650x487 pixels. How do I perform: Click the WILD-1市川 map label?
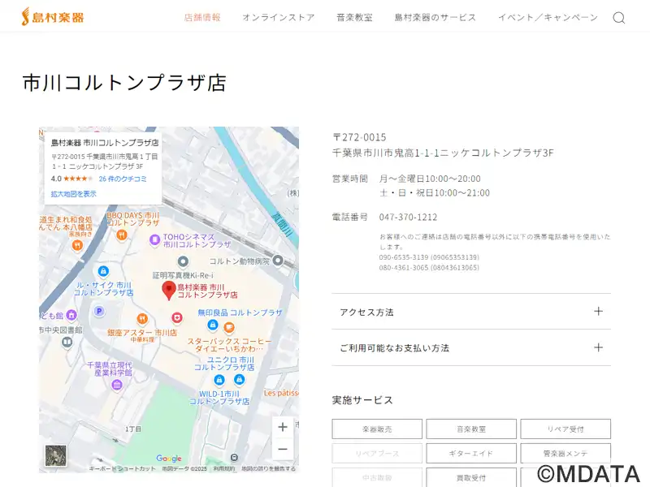click(x=219, y=398)
